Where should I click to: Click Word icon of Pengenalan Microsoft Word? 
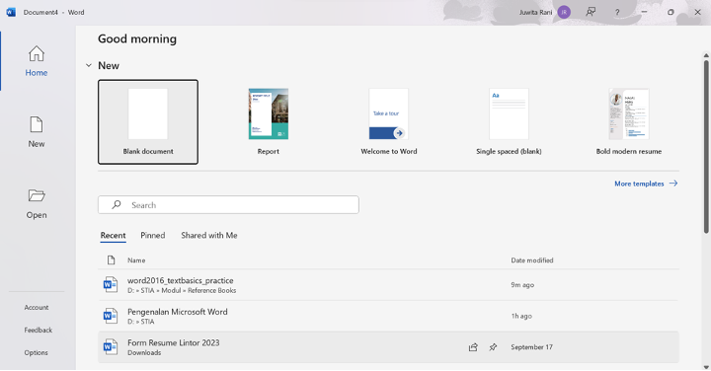click(x=111, y=316)
